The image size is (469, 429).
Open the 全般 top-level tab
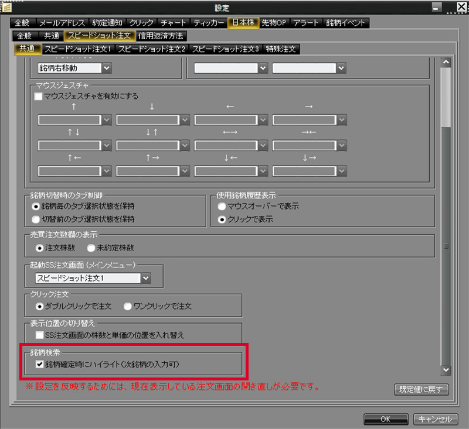(22, 23)
